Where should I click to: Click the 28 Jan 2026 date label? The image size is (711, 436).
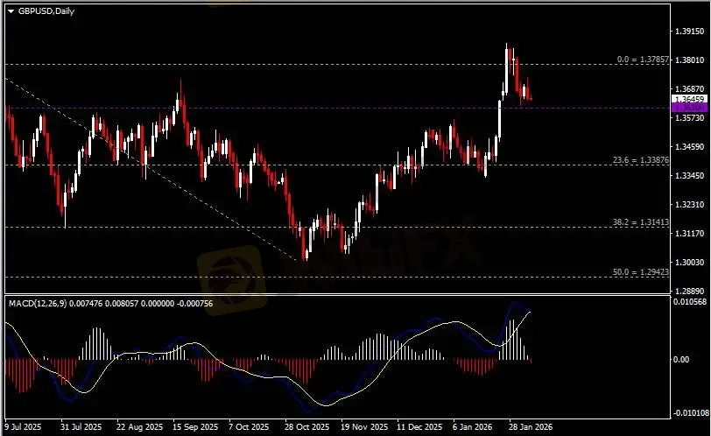pyautogui.click(x=531, y=427)
